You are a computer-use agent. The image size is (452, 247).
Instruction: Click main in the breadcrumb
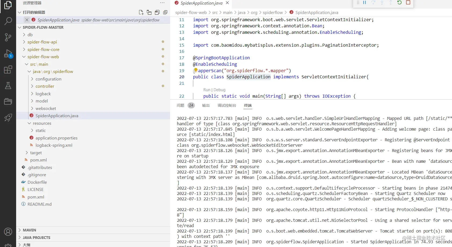pos(228,13)
